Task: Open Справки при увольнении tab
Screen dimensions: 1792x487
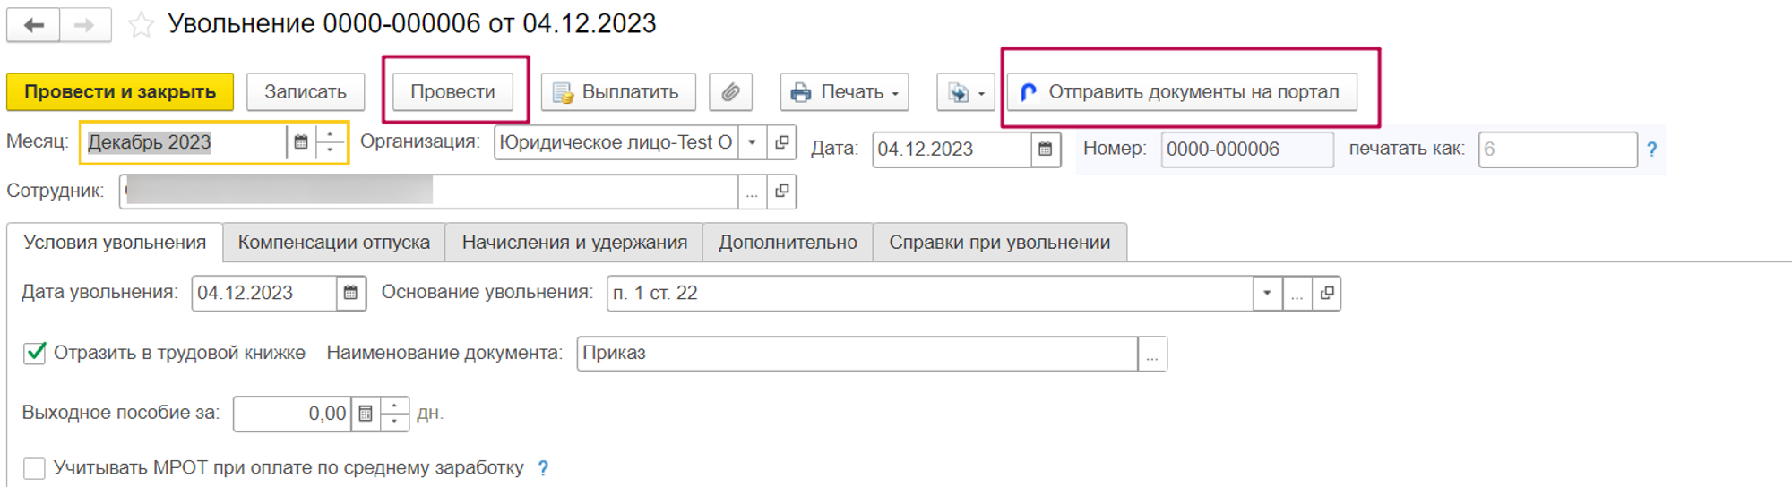Action: click(999, 243)
